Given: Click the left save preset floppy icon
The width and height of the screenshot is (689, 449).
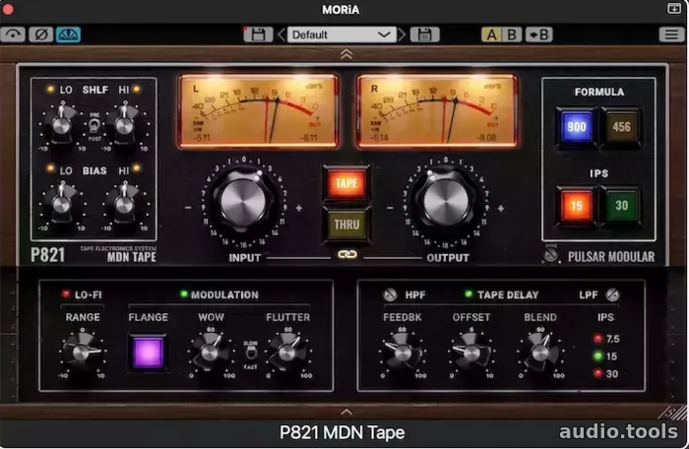Looking at the screenshot, I should tap(258, 34).
